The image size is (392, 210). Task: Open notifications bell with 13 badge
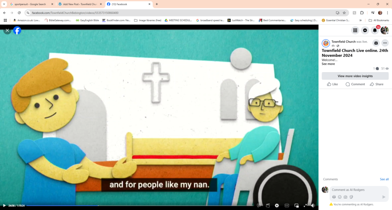coord(375,31)
